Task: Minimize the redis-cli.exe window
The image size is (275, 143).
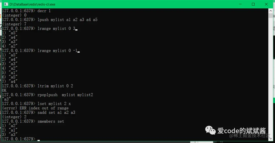Action: pos(240,4)
